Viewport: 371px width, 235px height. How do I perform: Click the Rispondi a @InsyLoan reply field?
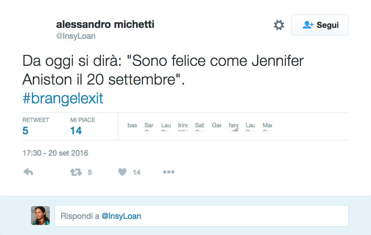(x=201, y=216)
